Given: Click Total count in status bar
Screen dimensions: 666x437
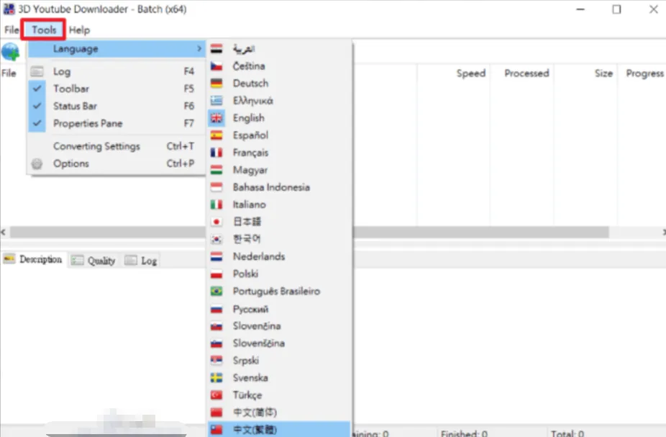Looking at the screenshot, I should 567,433.
